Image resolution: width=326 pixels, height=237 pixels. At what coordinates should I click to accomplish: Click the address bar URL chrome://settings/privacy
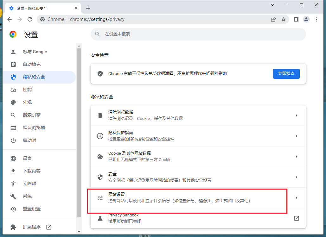coord(97,19)
